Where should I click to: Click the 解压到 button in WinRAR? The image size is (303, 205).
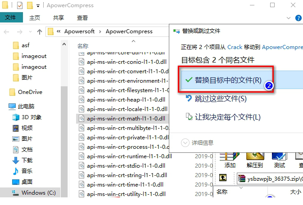[255, 160]
